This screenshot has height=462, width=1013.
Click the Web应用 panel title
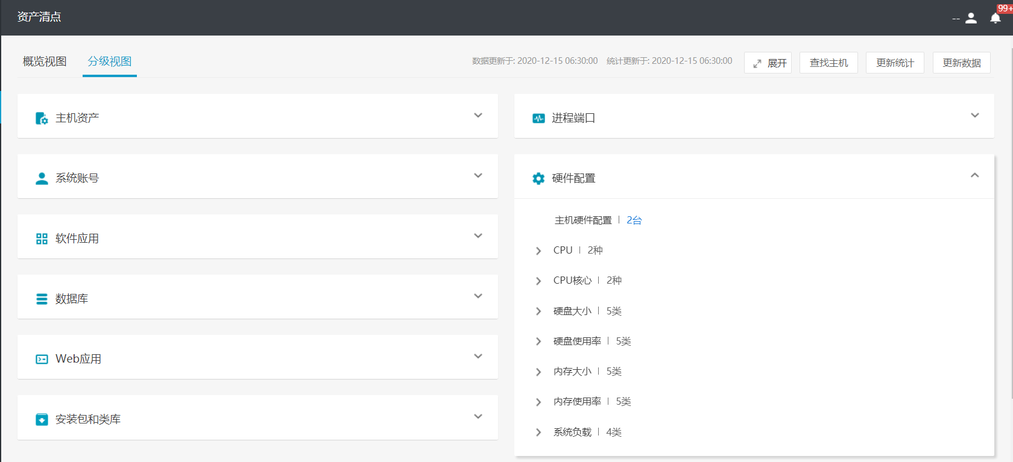(78, 359)
